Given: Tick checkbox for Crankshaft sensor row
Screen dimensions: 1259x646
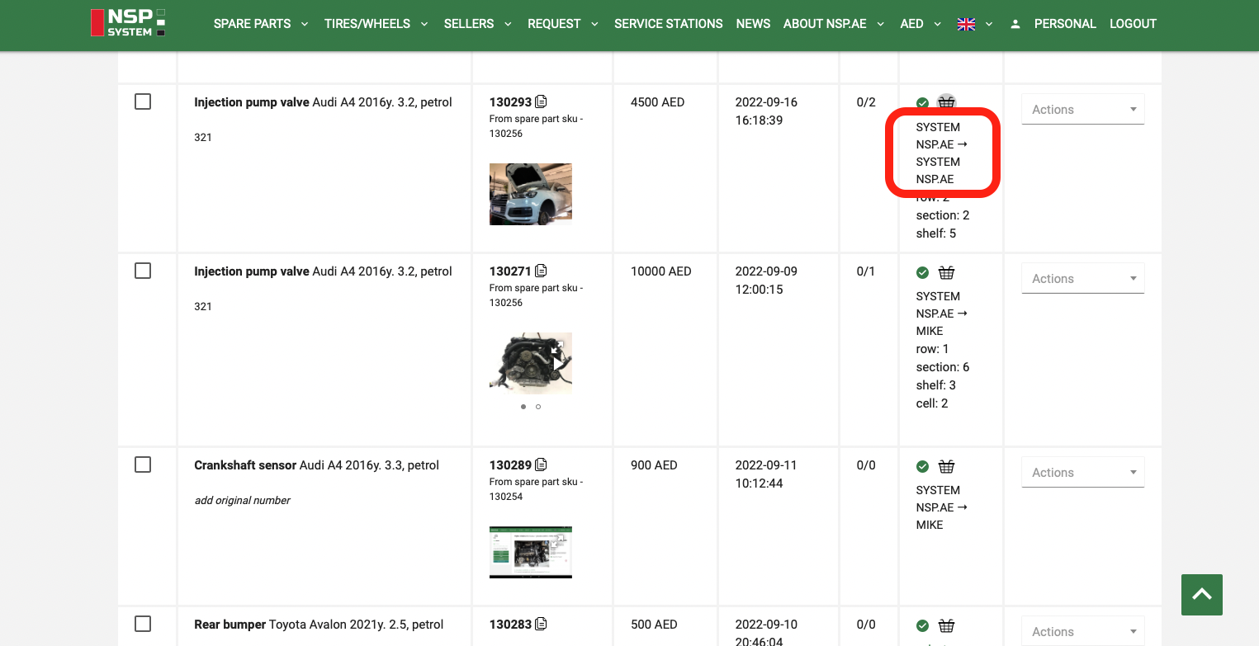Looking at the screenshot, I should coord(143,464).
